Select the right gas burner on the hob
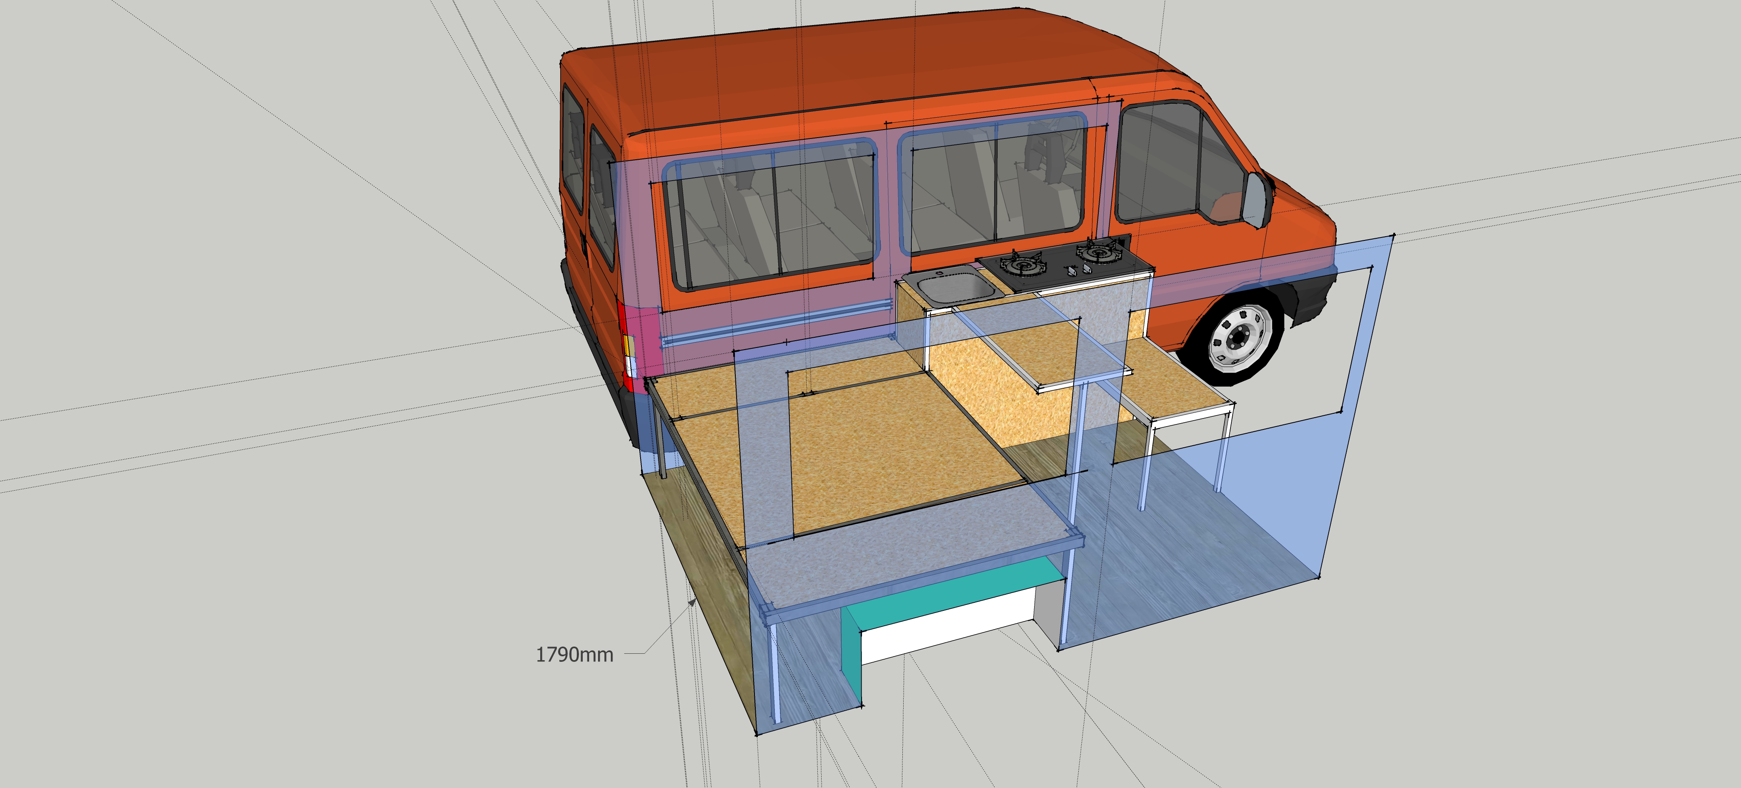Screen dimensions: 1741x788 coord(1099,253)
